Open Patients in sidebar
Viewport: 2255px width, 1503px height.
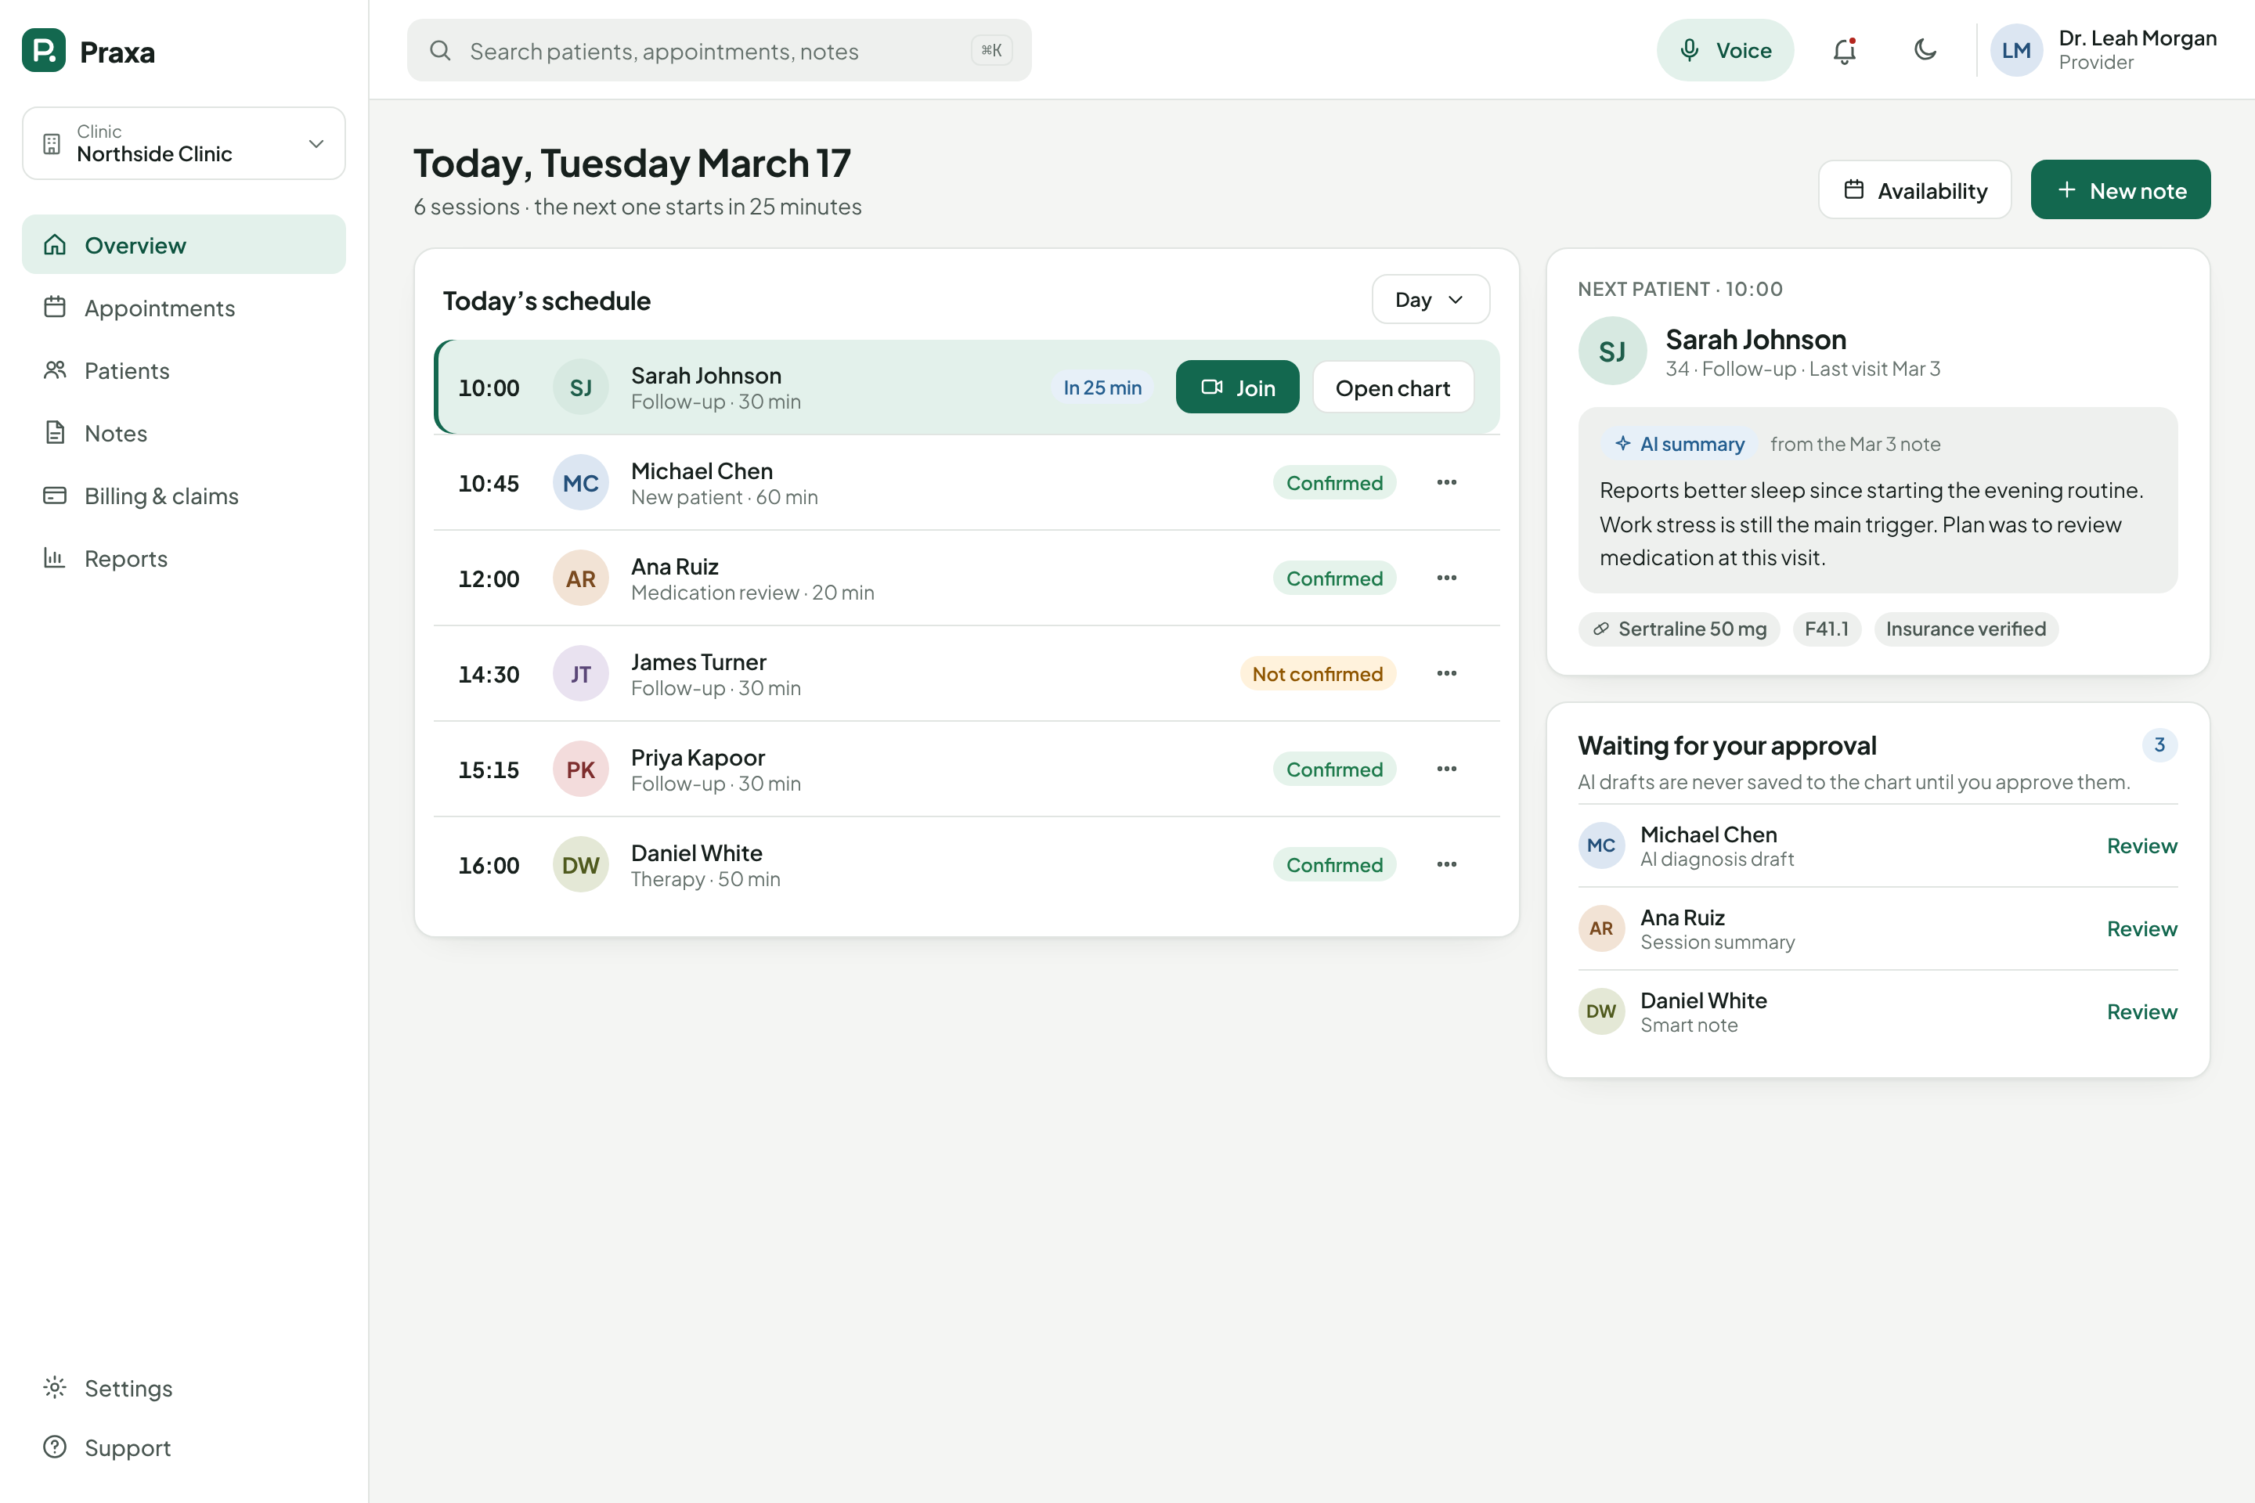[x=184, y=370]
